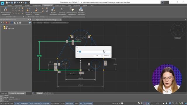Toggle СЕТКА grid in status bar
The image size is (187, 105).
click(x=17, y=103)
